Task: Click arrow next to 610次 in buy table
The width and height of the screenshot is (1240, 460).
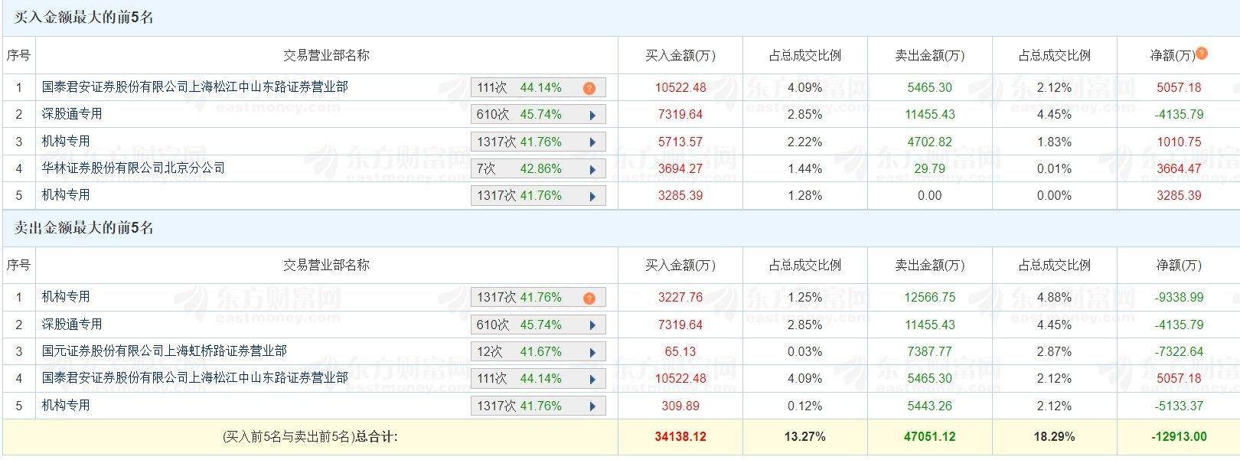Action: click(x=592, y=115)
